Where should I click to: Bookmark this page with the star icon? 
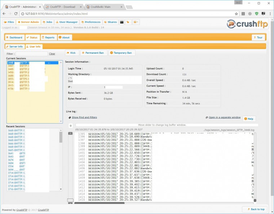pos(236,14)
